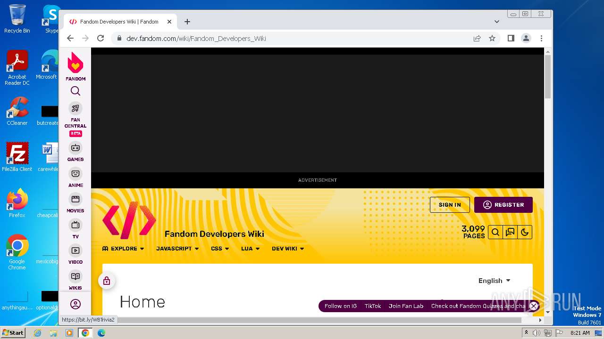Viewport: 604px width, 339px height.
Task: Open the Fandom logo home link
Action: [75, 66]
